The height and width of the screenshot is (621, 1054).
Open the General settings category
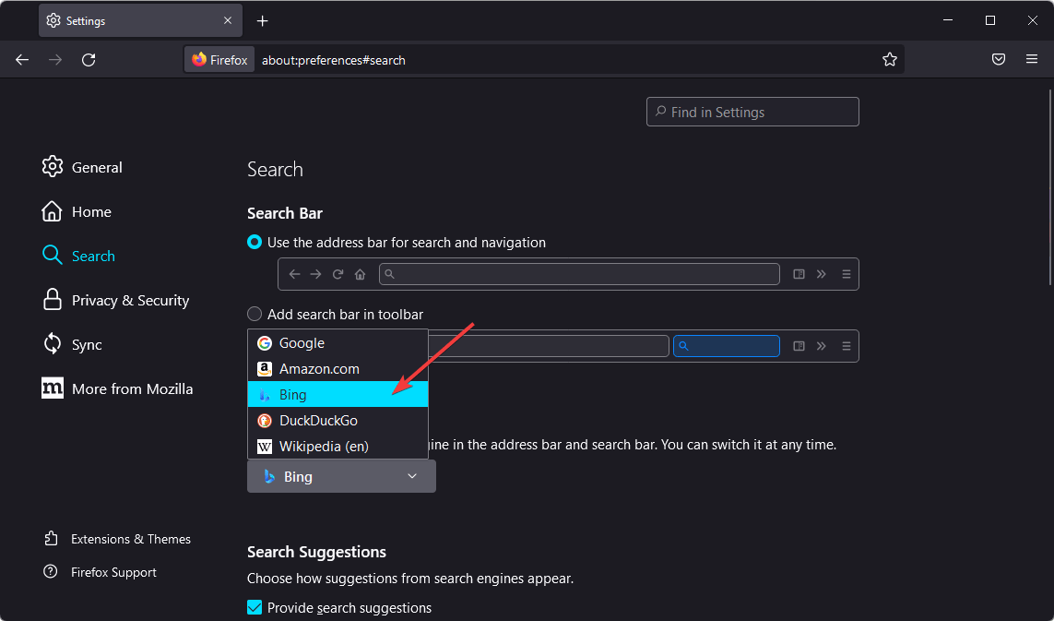(97, 168)
